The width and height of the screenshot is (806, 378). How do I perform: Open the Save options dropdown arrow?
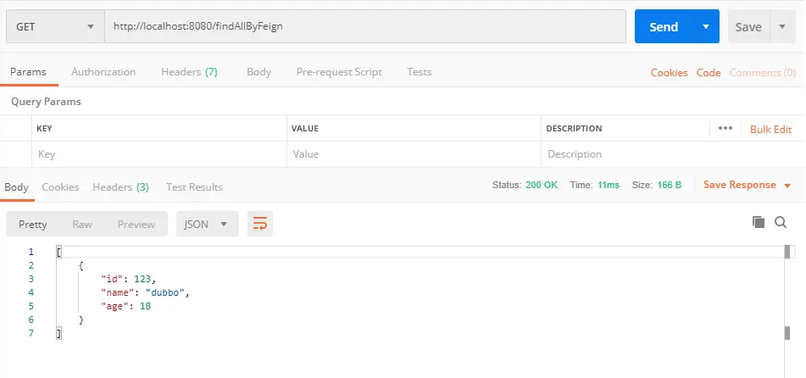pyautogui.click(x=783, y=26)
